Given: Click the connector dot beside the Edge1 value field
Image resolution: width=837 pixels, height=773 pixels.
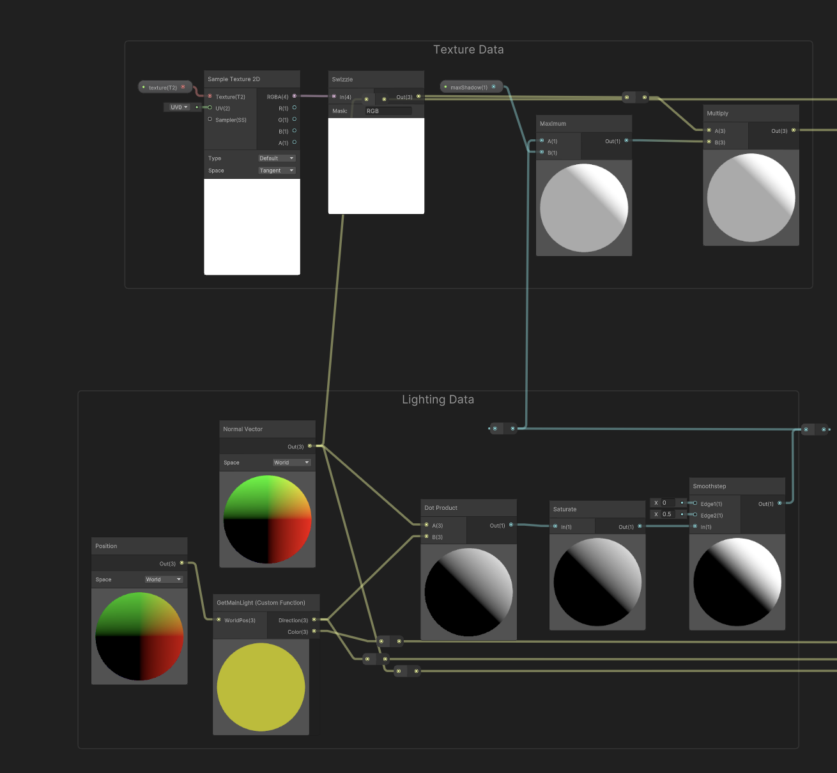Looking at the screenshot, I should (x=681, y=503).
